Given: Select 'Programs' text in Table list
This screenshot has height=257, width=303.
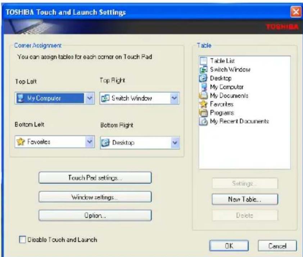Looking at the screenshot, I should click(x=222, y=113).
